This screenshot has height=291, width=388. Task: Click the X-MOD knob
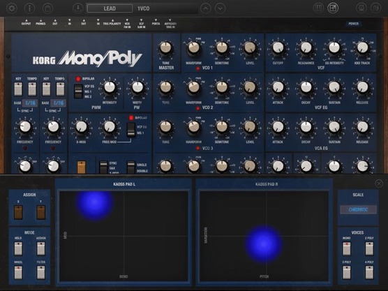click(x=81, y=127)
